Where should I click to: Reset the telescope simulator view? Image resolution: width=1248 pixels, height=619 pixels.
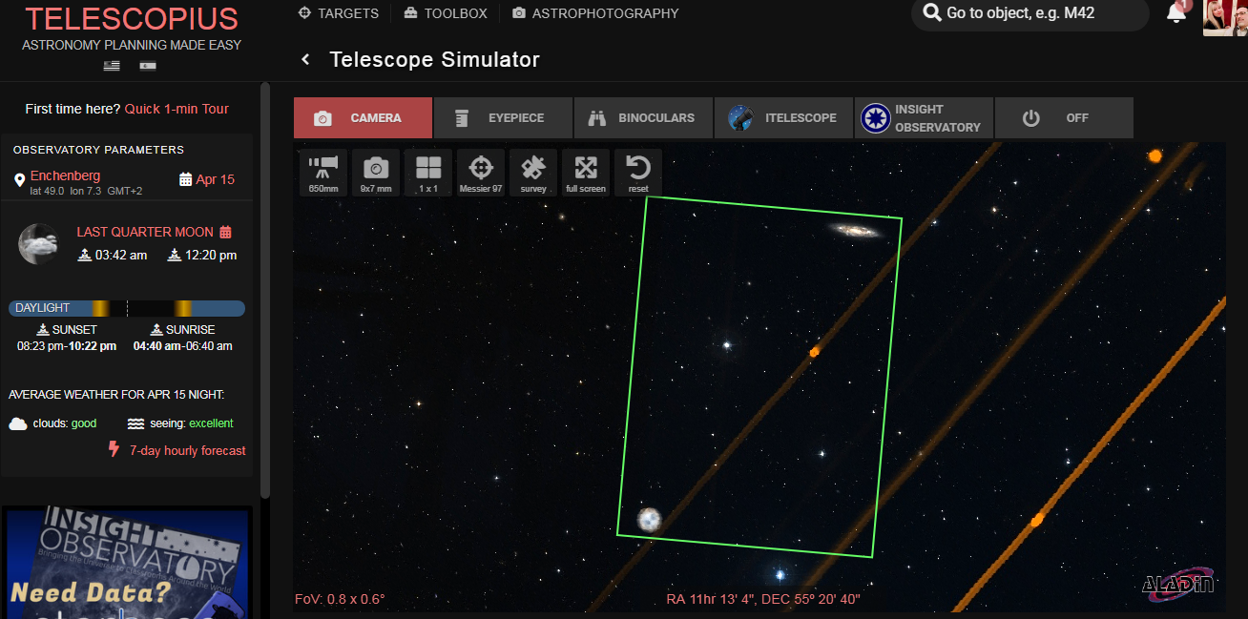638,173
